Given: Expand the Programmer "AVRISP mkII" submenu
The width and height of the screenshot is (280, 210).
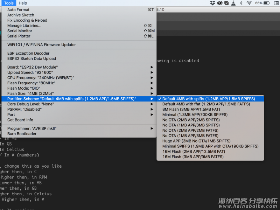Looking at the screenshot, I should coord(79,128).
